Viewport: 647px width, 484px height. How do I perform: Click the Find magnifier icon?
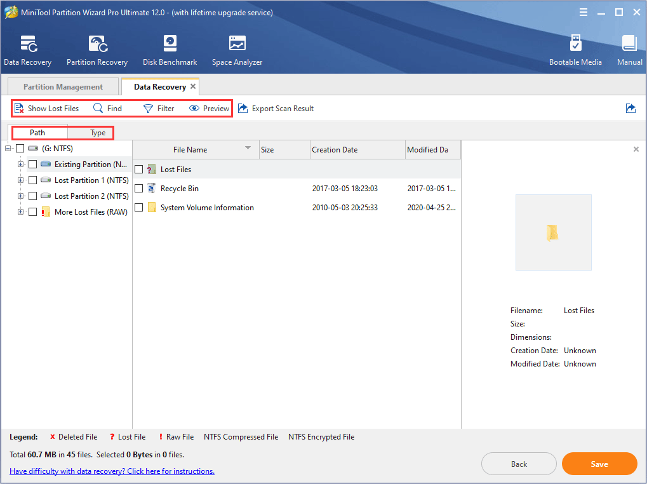click(98, 108)
